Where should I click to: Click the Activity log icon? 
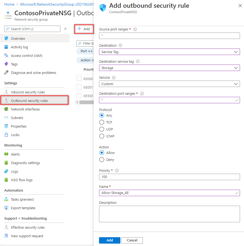click(6, 47)
